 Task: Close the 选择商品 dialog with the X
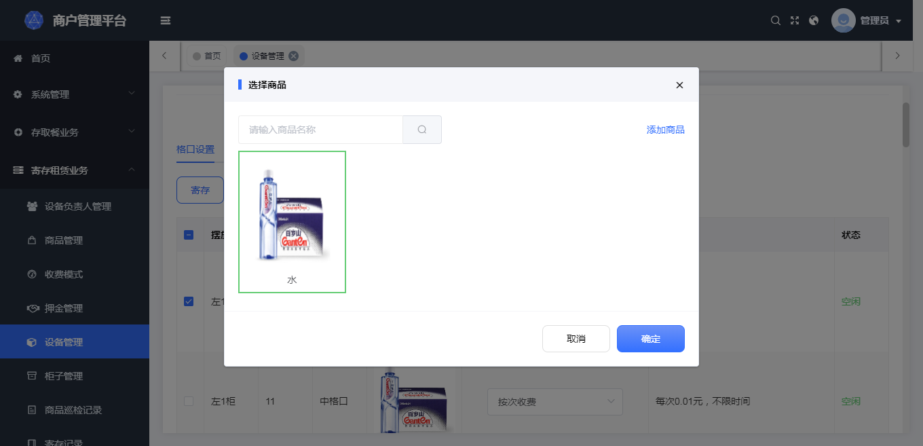click(x=679, y=85)
